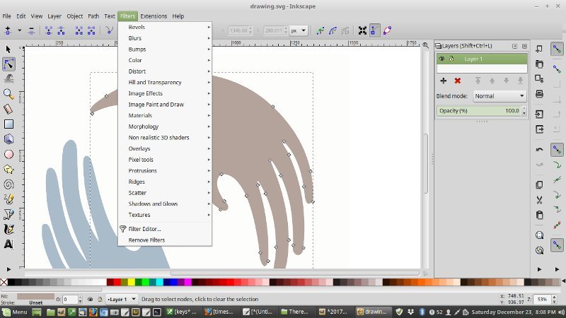
Task: Toggle Layer 1 lock icon
Action: point(451,59)
